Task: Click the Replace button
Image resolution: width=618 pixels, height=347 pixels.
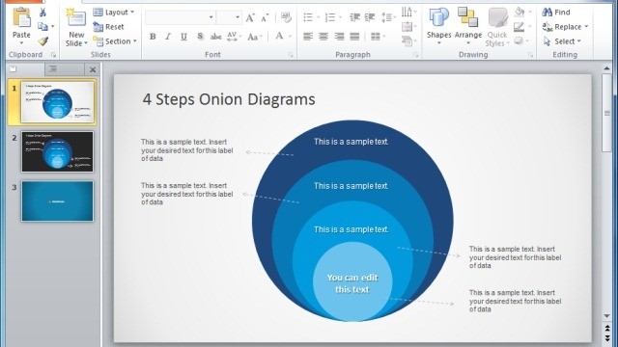Action: pos(562,27)
